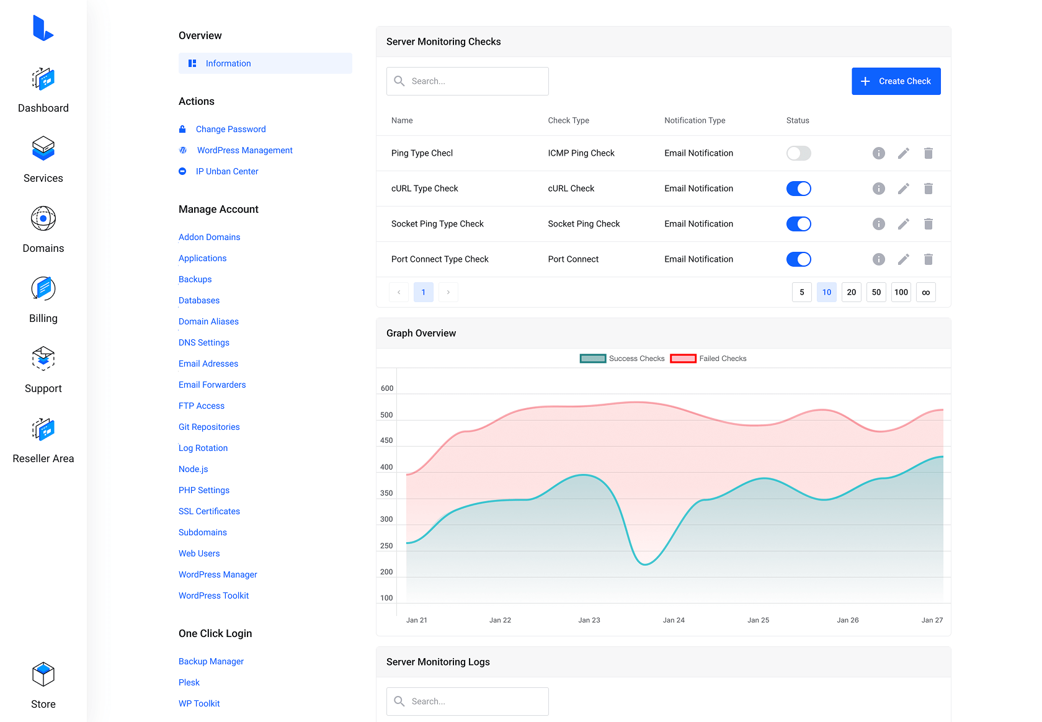This screenshot has height=722, width=1042.
Task: Open SSL Certificates link
Action: point(209,511)
